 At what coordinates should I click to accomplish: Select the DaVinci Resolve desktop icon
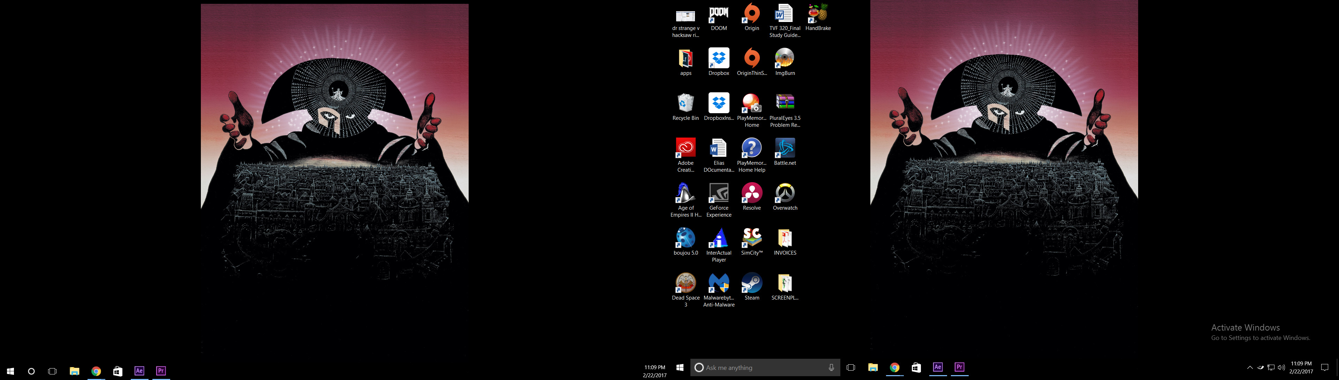click(752, 197)
